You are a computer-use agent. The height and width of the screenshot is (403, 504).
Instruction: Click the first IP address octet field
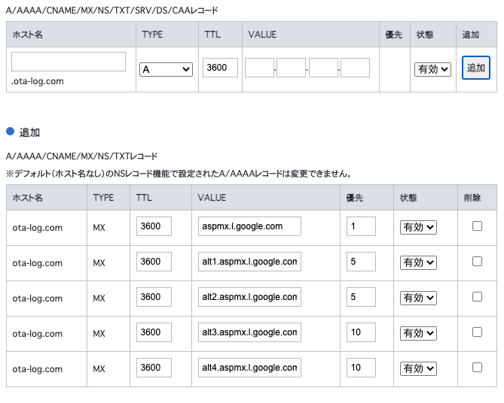[x=260, y=68]
